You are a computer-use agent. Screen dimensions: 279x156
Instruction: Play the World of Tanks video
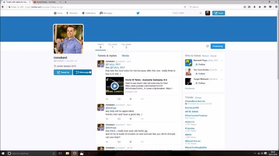[115, 86]
